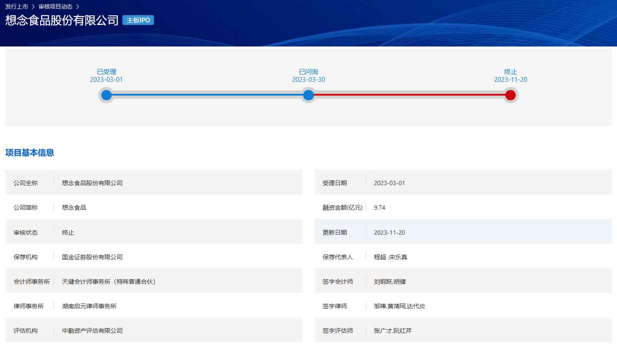Click the law firm 湖南启元律师事务所

click(x=89, y=306)
